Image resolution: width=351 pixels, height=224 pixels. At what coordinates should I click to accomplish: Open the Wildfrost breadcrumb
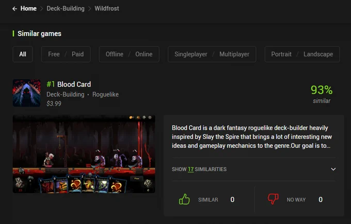pyautogui.click(x=107, y=8)
